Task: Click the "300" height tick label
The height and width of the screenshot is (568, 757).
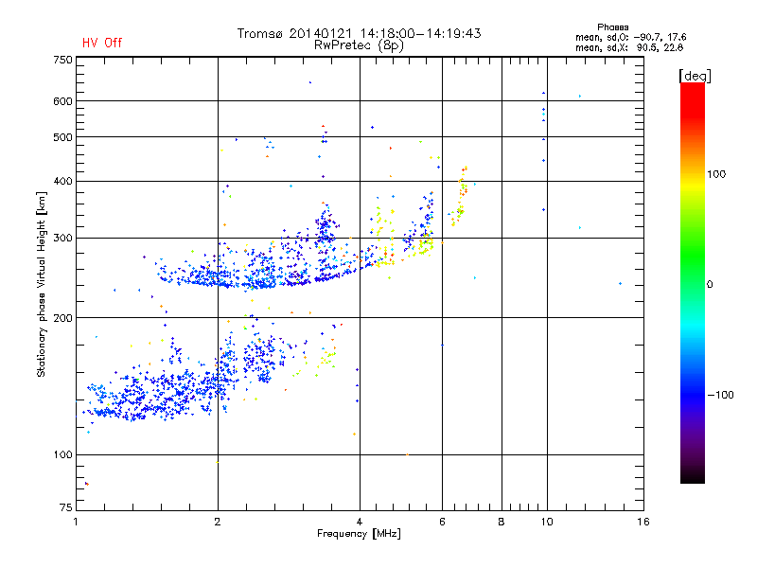Action: (62, 239)
